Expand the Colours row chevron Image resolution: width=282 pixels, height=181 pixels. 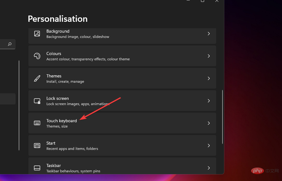209,56
